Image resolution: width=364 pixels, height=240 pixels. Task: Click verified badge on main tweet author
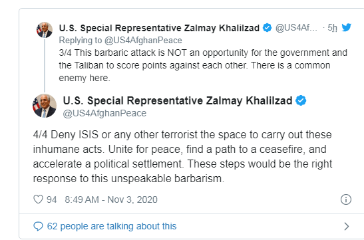click(x=301, y=100)
